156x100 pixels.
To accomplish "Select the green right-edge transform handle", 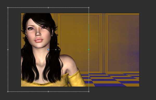I will 89,50.
